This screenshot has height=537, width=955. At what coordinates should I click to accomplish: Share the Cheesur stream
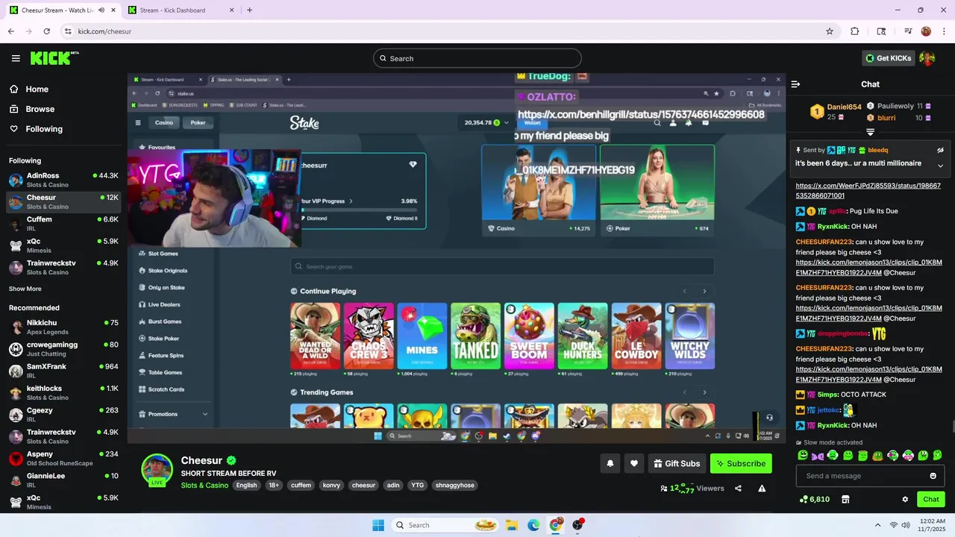738,489
